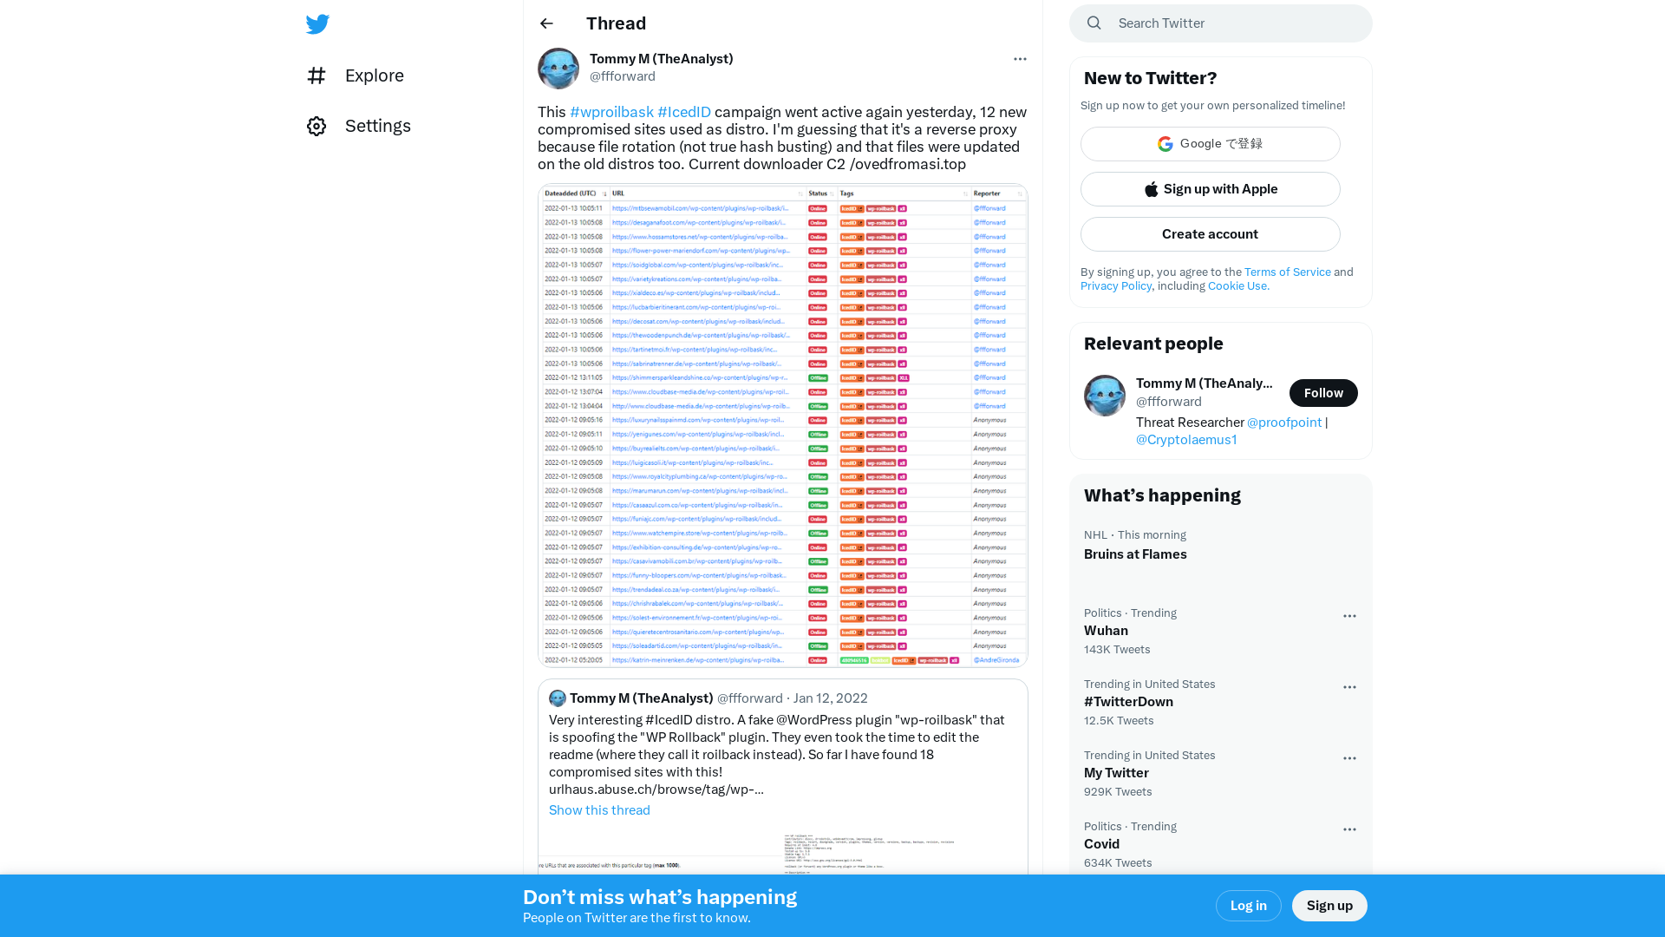Click the magnifying glass search icon

(x=1094, y=23)
